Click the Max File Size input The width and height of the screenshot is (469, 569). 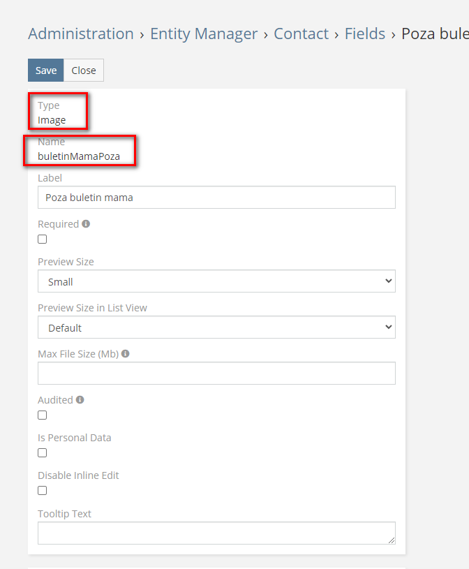point(216,374)
